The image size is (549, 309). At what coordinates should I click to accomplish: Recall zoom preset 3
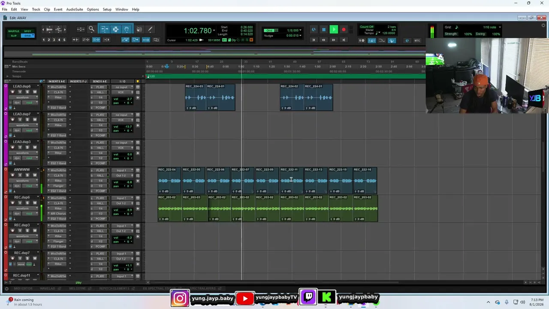tap(54, 40)
